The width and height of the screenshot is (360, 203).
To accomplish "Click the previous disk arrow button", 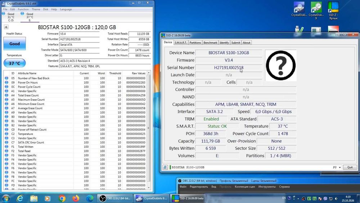I will [x=6, y=27].
